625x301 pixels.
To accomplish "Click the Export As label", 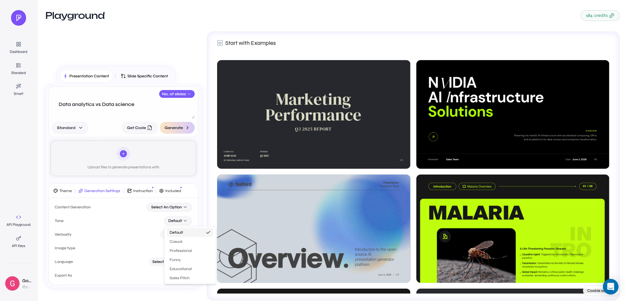I will [x=63, y=275].
